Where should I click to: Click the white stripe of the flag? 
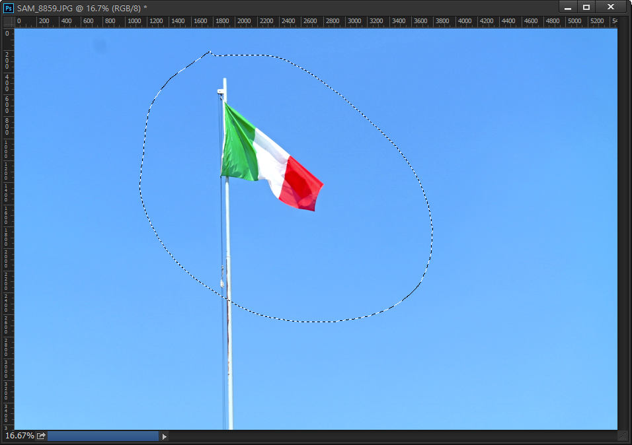coord(270,160)
